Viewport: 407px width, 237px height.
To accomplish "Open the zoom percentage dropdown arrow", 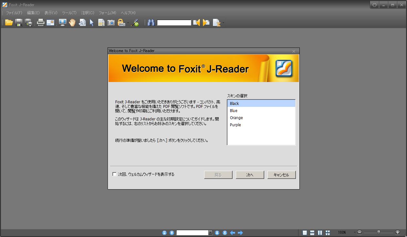I will [x=355, y=232].
